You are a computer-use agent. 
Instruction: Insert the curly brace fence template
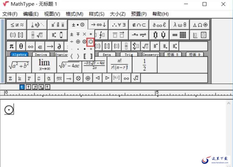[x=116, y=46]
